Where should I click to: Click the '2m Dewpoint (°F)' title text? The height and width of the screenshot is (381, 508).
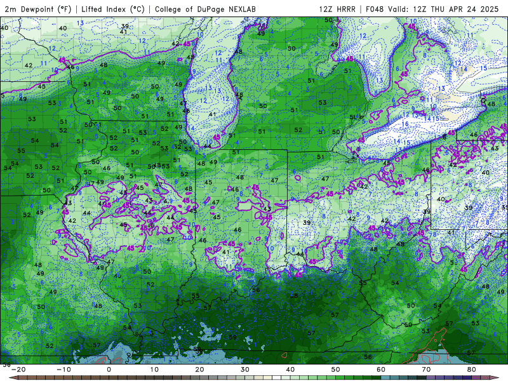click(38, 9)
